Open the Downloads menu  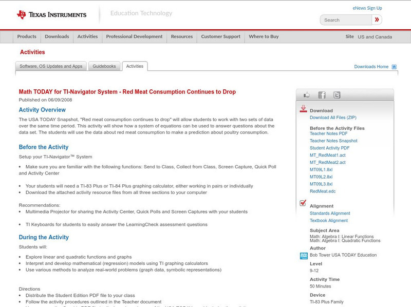click(x=57, y=36)
